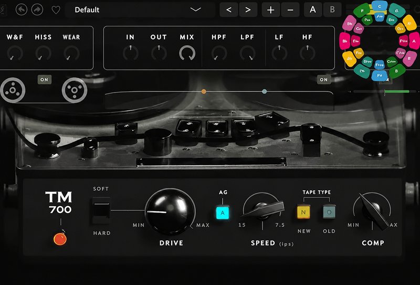Click the LF knob
The width and height of the screenshot is (420, 285).
tap(279, 53)
